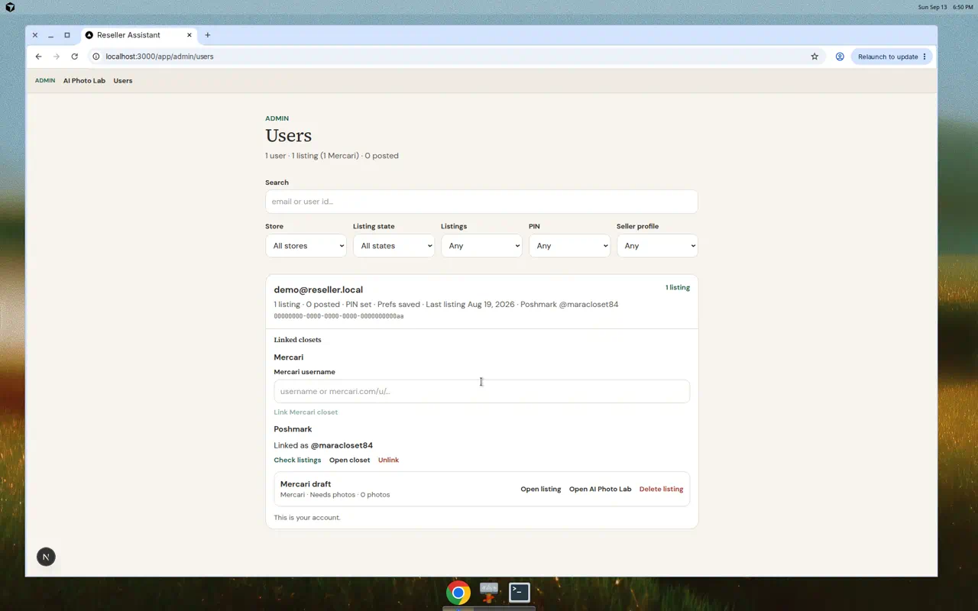Open the browser profile icon

point(840,57)
